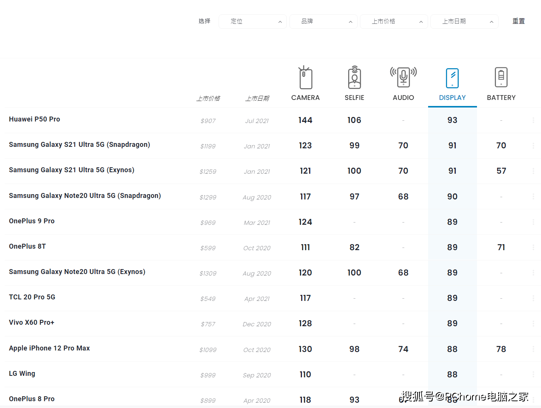This screenshot has width=541, height=408.
Task: Open the 定位 dropdown filter
Action: coord(253,22)
